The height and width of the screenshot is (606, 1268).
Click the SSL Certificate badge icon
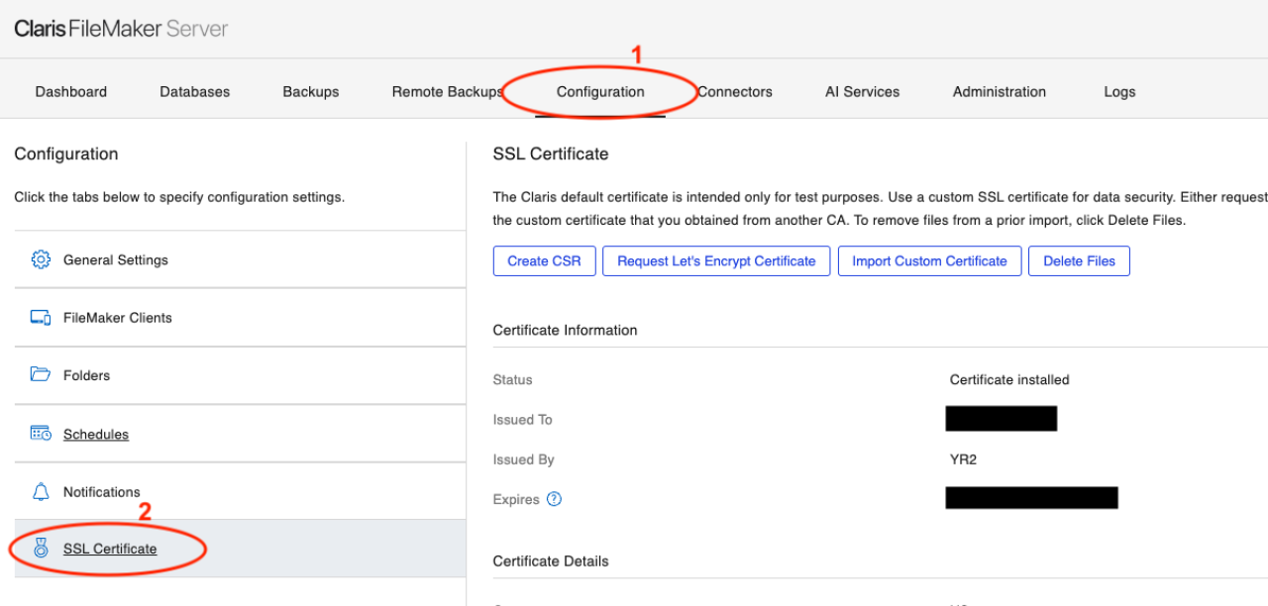[41, 548]
